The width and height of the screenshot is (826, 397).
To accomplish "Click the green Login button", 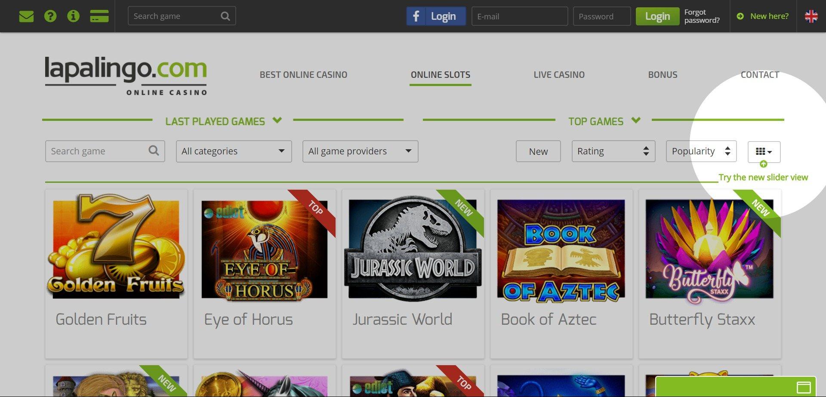I will coord(657,16).
